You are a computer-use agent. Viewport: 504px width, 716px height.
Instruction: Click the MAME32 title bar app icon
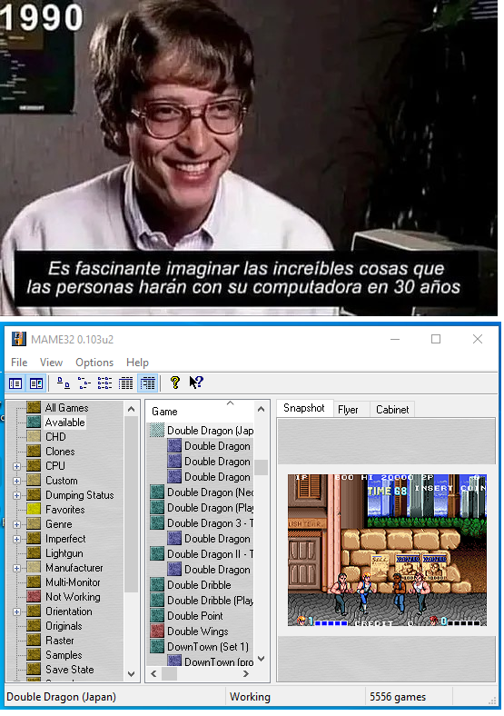[18, 340]
